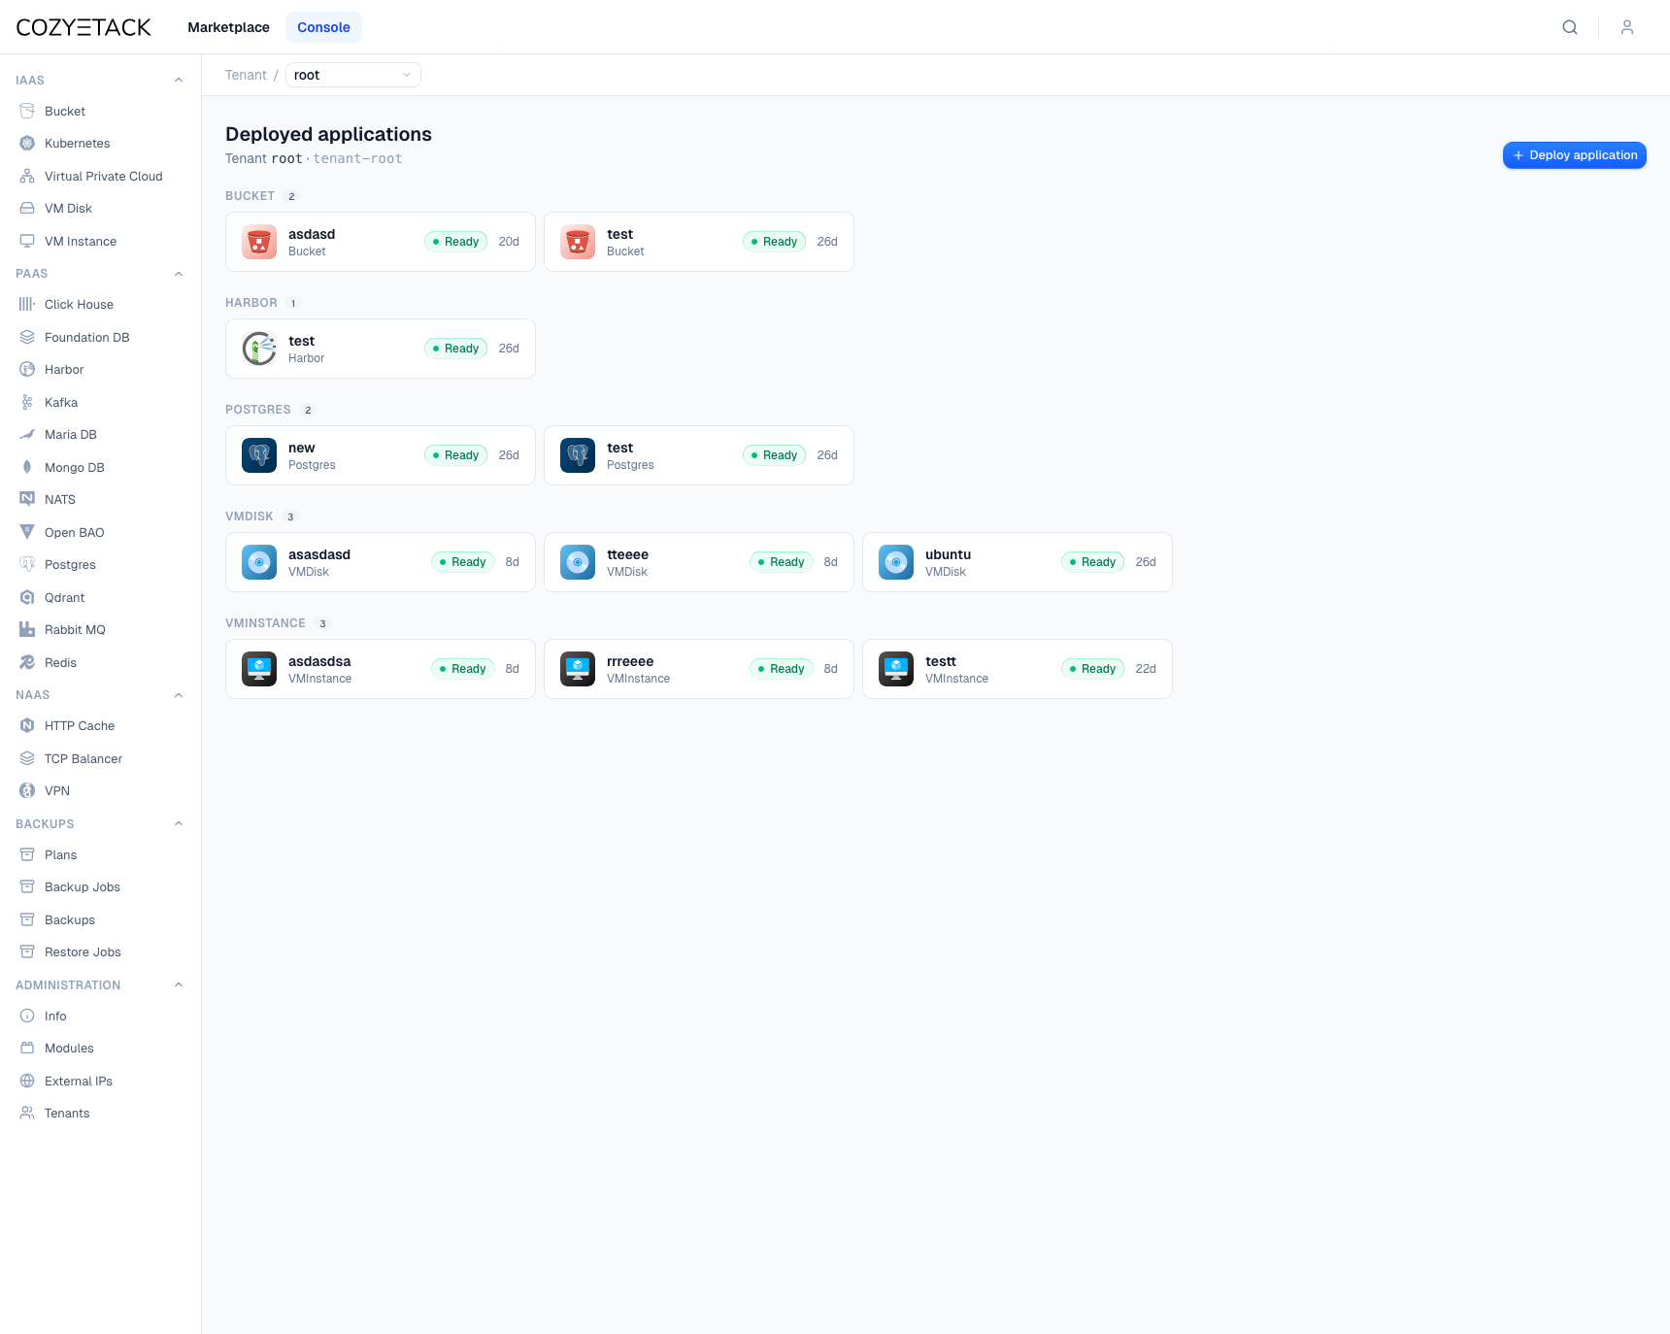Click the Rabbit MQ icon
Viewport: 1670px width, 1334px height.
27,630
